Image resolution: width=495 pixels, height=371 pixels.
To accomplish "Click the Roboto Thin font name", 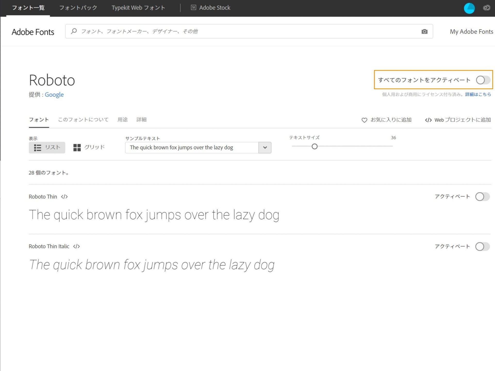I will [43, 197].
